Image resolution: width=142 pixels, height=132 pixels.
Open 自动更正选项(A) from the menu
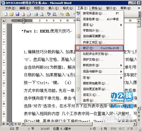pyautogui.click(x=100, y=89)
